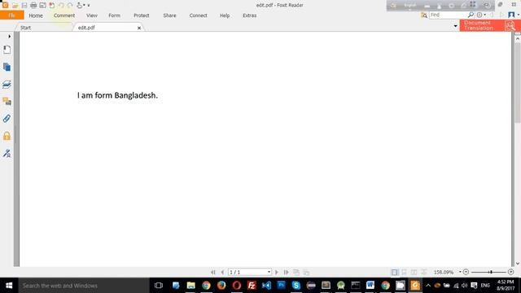Open the Pages thumbnails panel in sidebar
Screen dimensions: 521x293
pos(7,67)
